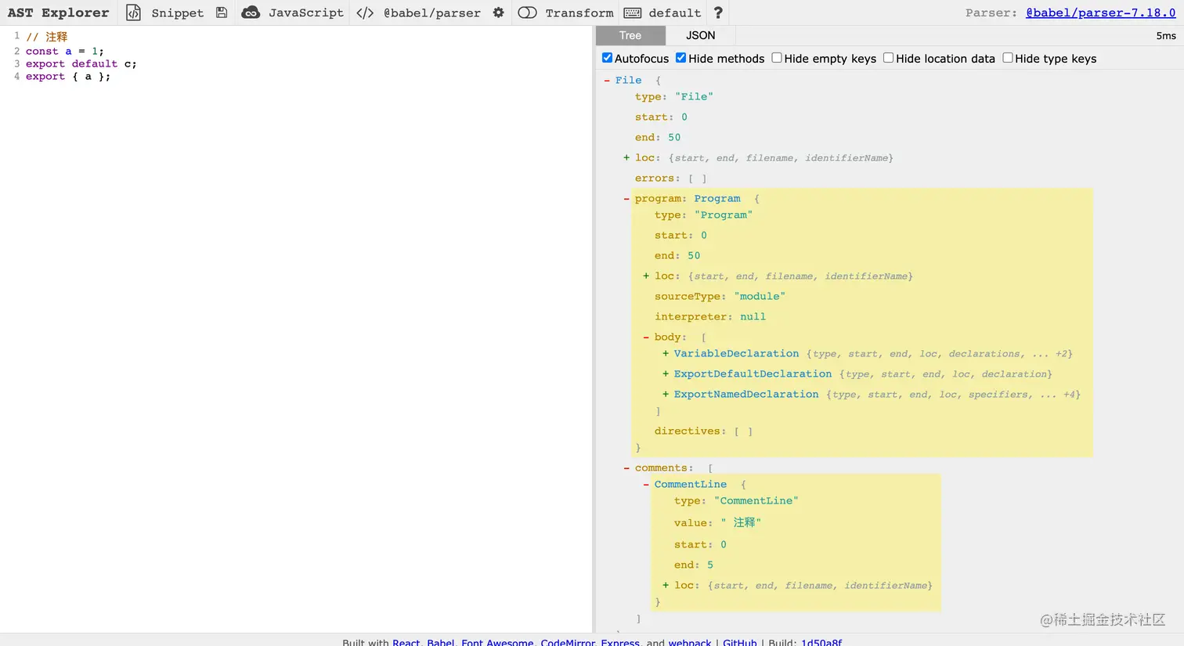Collapse the comments array node

click(x=626, y=467)
